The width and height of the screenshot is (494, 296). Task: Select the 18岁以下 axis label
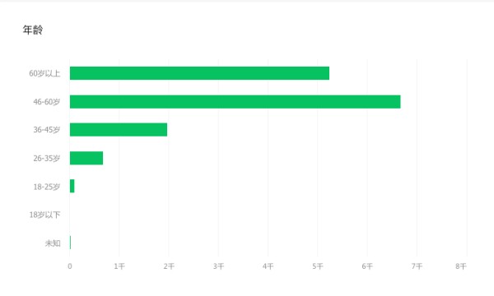44,215
